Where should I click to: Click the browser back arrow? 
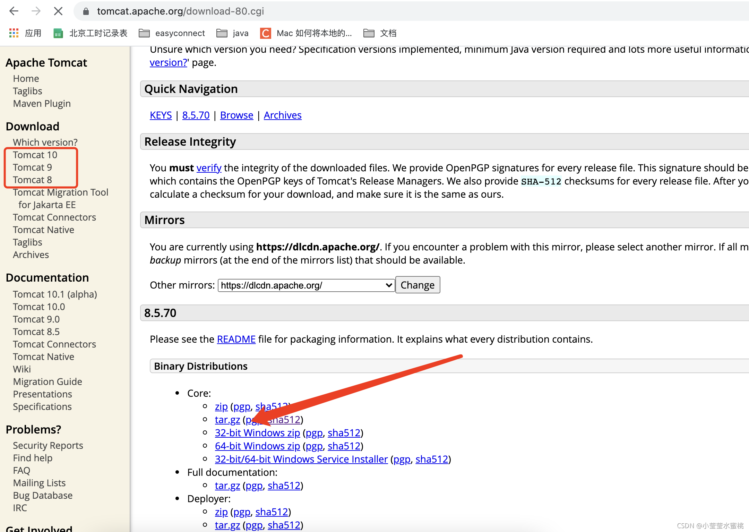(14, 11)
